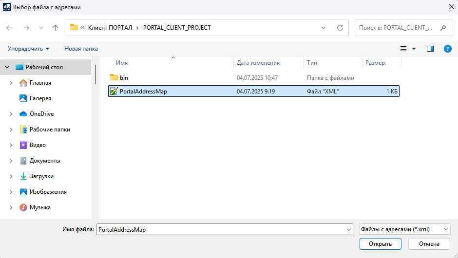Select the PortalAddressMap XML file

pos(143,91)
